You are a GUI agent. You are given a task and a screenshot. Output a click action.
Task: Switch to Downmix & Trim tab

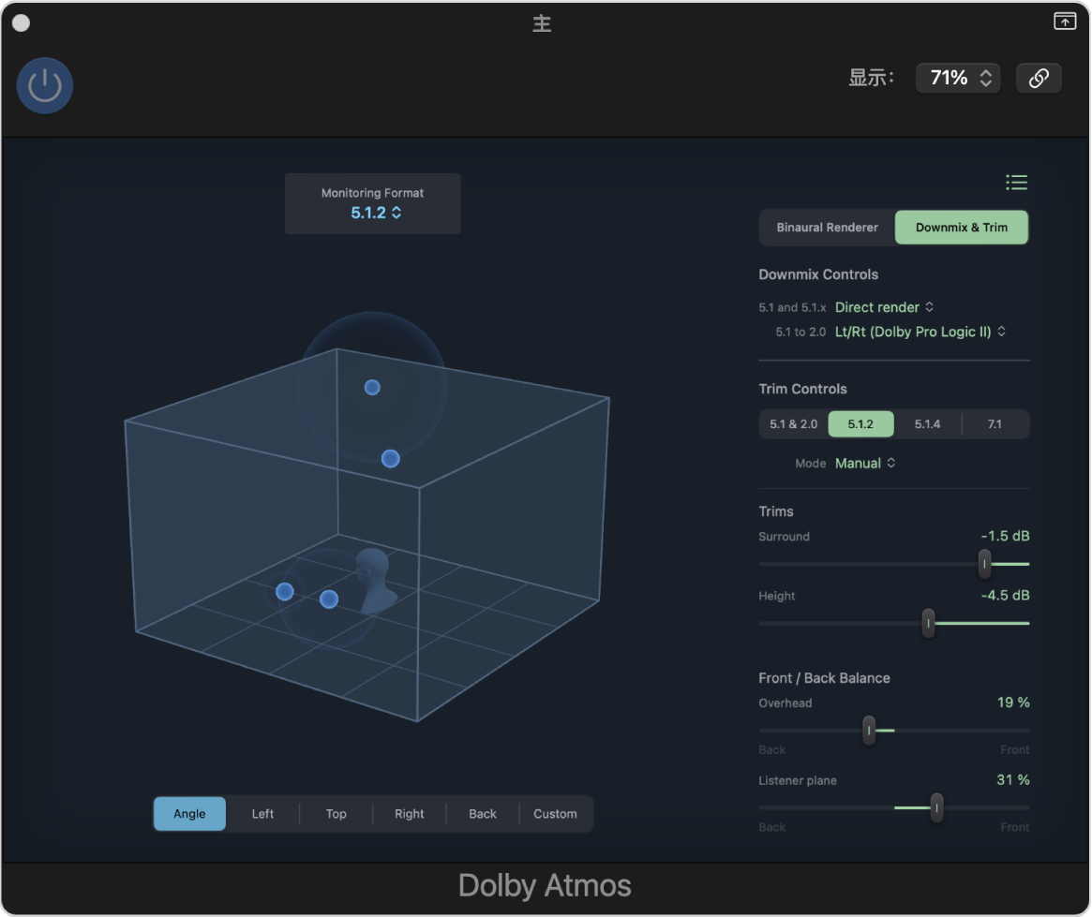pyautogui.click(x=961, y=228)
